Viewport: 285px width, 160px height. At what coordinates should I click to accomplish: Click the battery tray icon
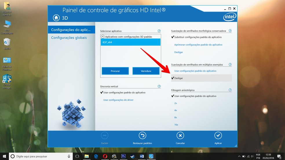(244, 156)
